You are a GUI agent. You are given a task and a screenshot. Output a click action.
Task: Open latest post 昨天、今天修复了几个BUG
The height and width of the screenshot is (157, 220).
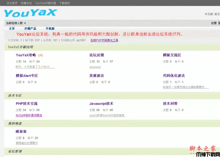pos(35,67)
